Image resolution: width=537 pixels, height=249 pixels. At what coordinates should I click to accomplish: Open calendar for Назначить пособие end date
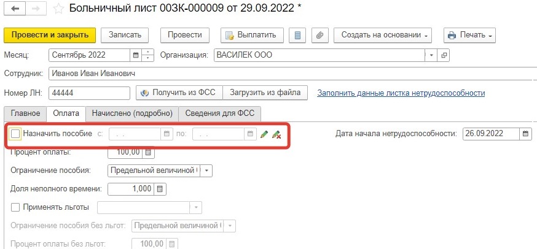pyautogui.click(x=250, y=134)
